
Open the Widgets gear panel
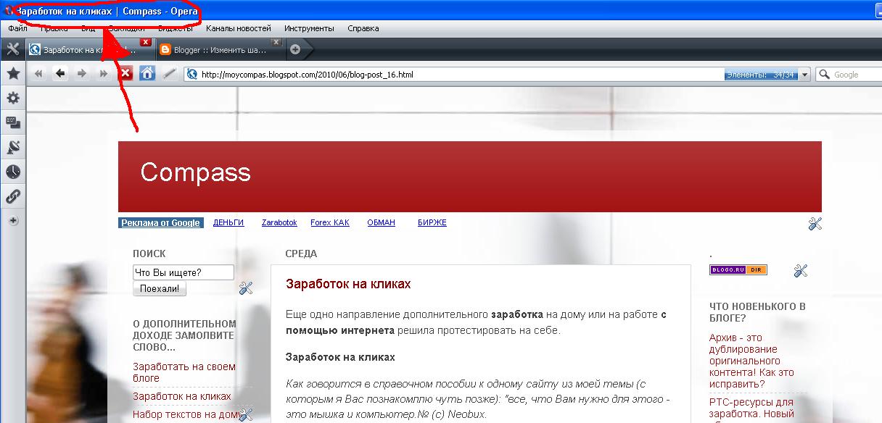pyautogui.click(x=12, y=99)
